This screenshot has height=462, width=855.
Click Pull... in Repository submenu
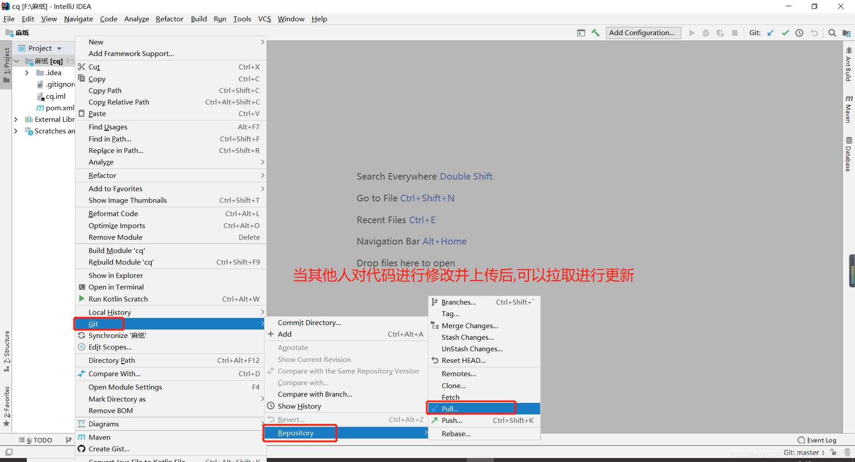[484, 409]
